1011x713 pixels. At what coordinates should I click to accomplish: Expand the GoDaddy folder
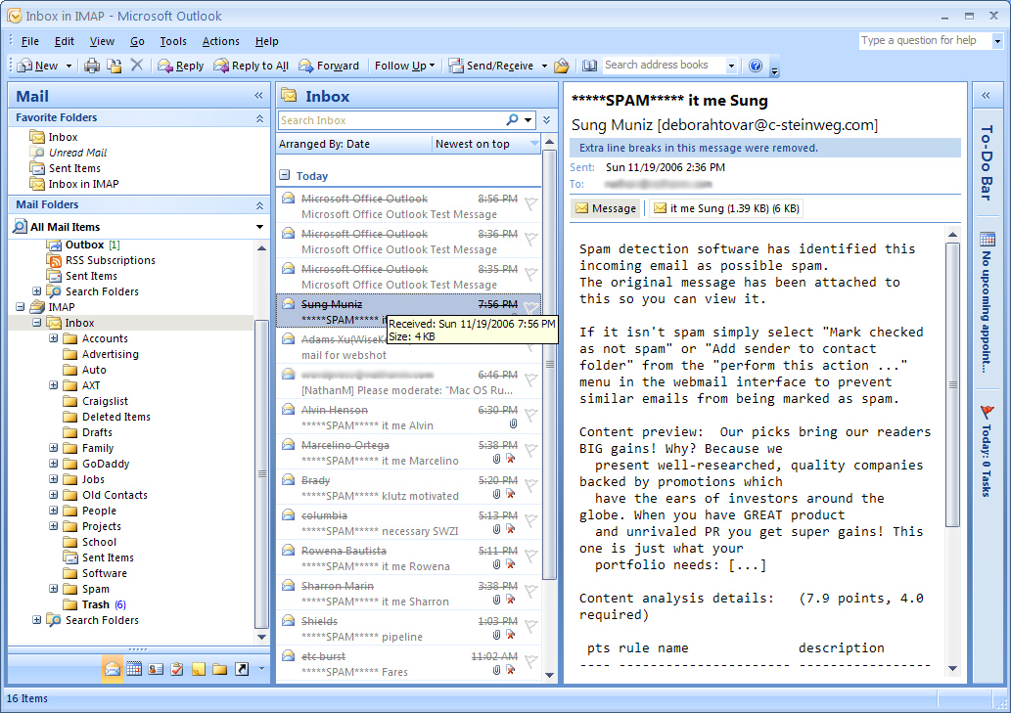click(54, 463)
